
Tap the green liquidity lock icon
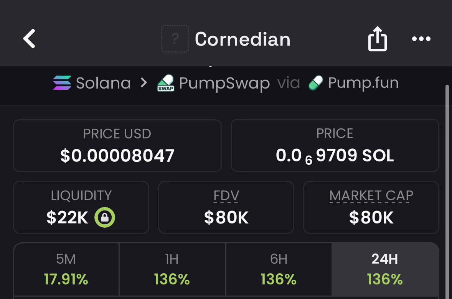[105, 218]
